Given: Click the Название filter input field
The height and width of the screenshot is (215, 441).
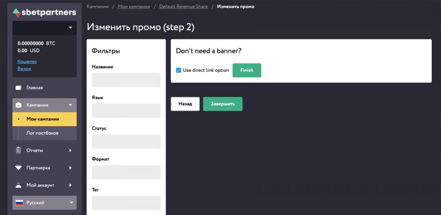Looking at the screenshot, I should click(x=126, y=80).
